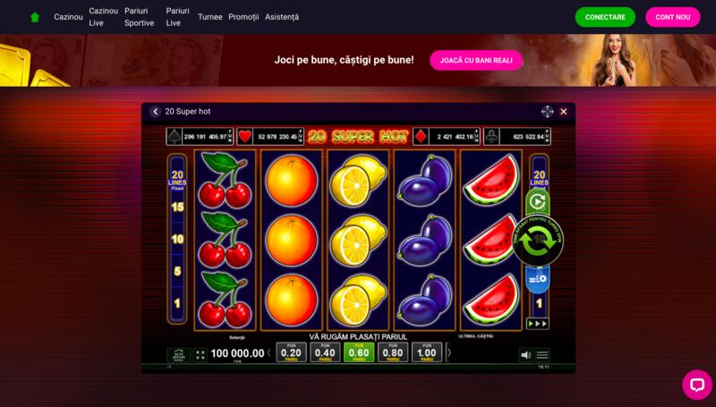Screen dimensions: 716x407
Task: Open the blue game settings button
Action: pyautogui.click(x=538, y=279)
